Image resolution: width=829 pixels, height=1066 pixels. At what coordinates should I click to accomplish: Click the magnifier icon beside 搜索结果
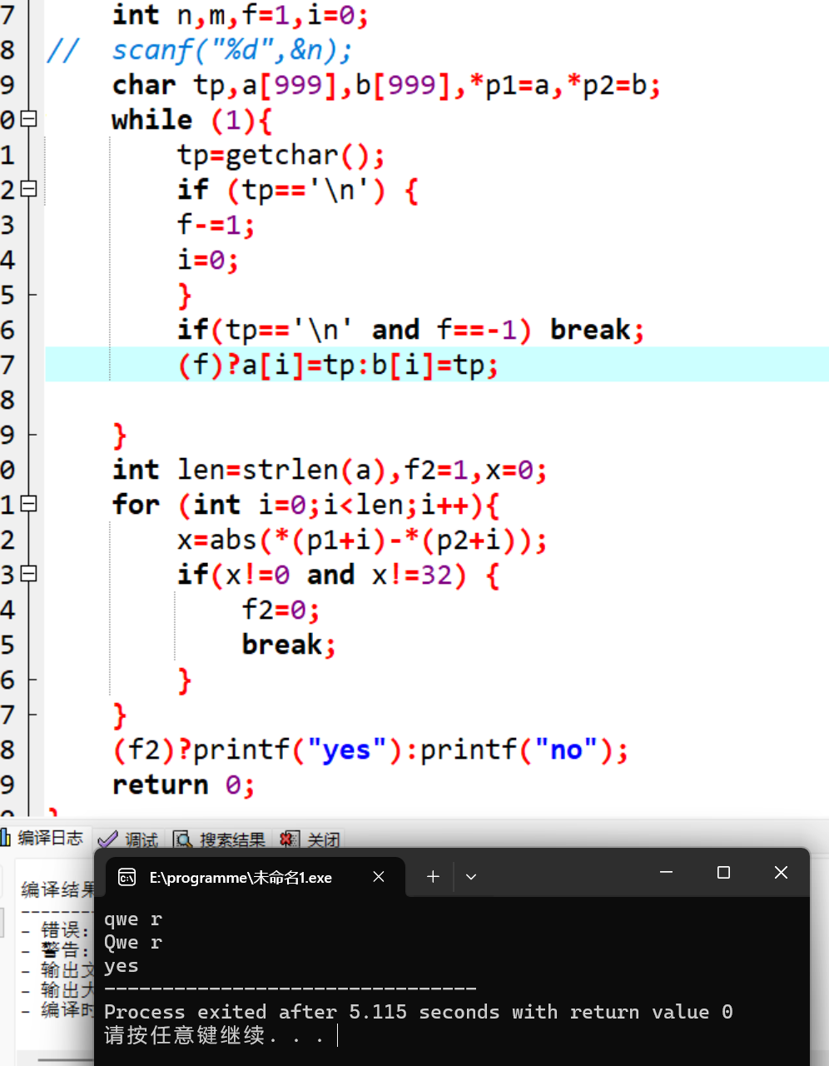point(182,839)
